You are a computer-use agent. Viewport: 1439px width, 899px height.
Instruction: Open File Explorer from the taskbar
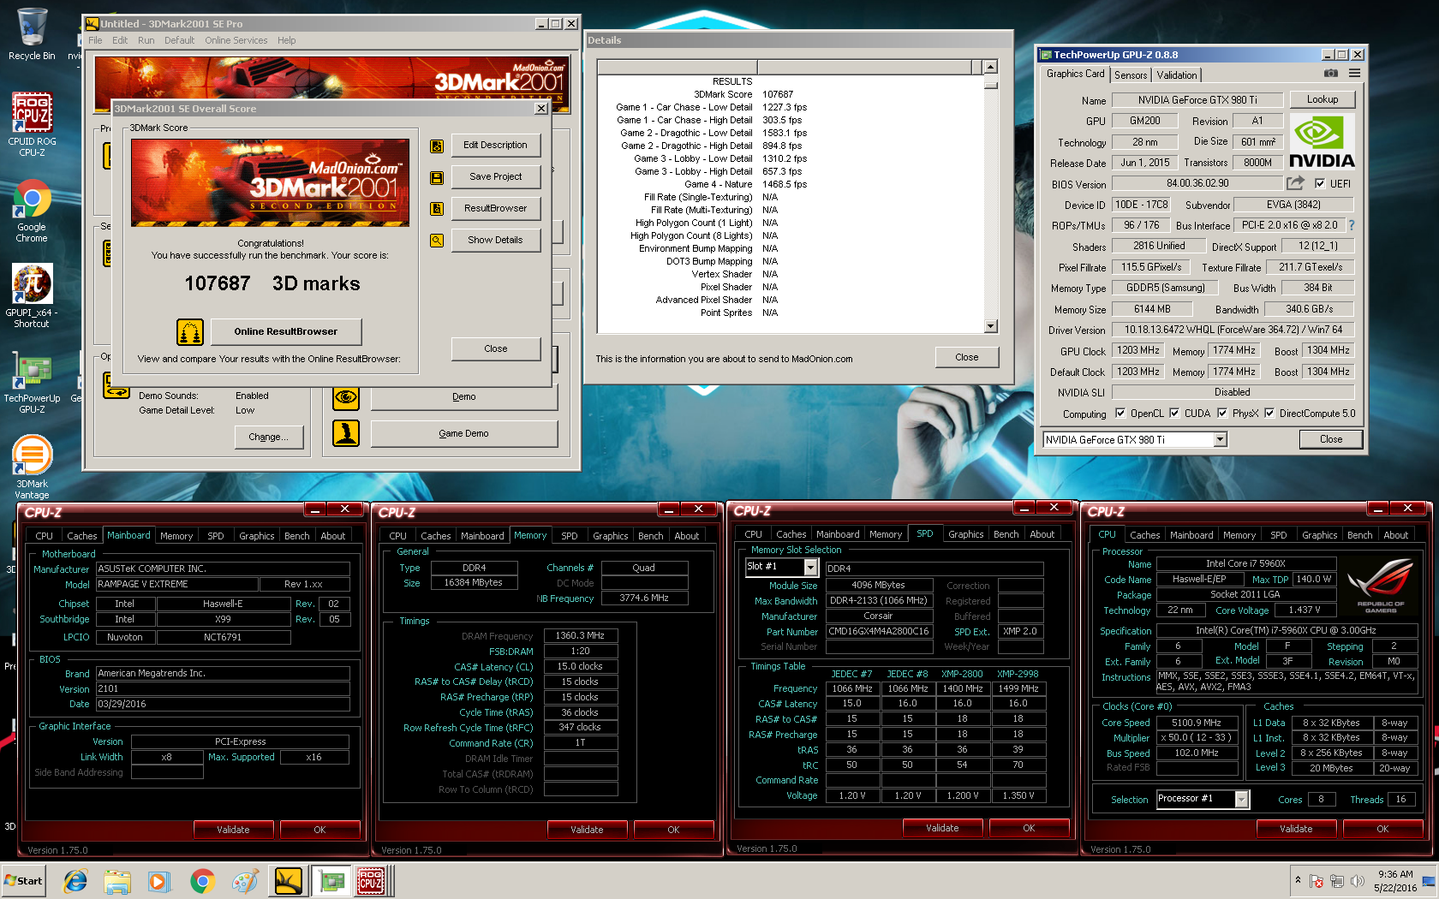tap(117, 881)
